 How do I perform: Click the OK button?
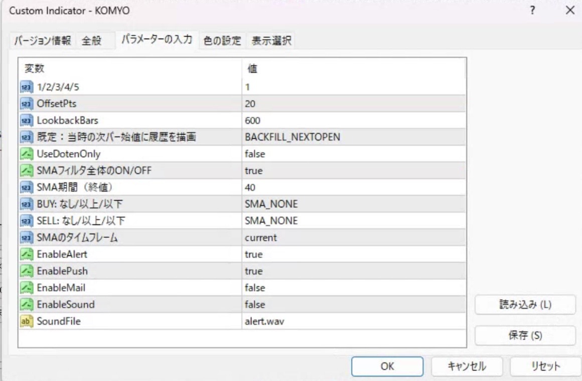[387, 366]
